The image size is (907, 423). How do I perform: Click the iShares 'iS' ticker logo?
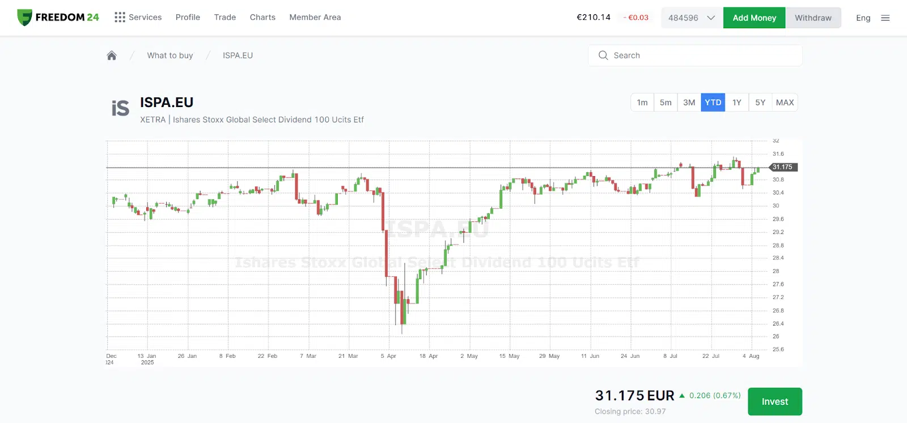coord(120,108)
